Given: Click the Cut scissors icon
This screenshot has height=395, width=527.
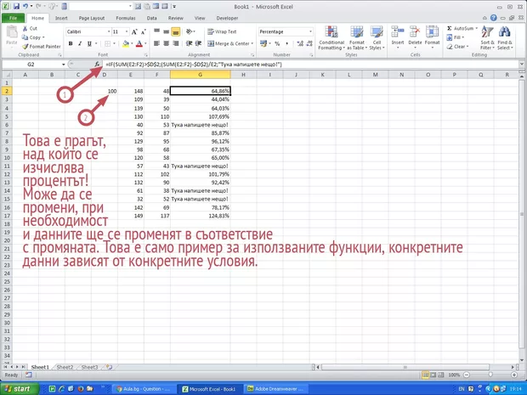Looking at the screenshot, I should [x=25, y=29].
